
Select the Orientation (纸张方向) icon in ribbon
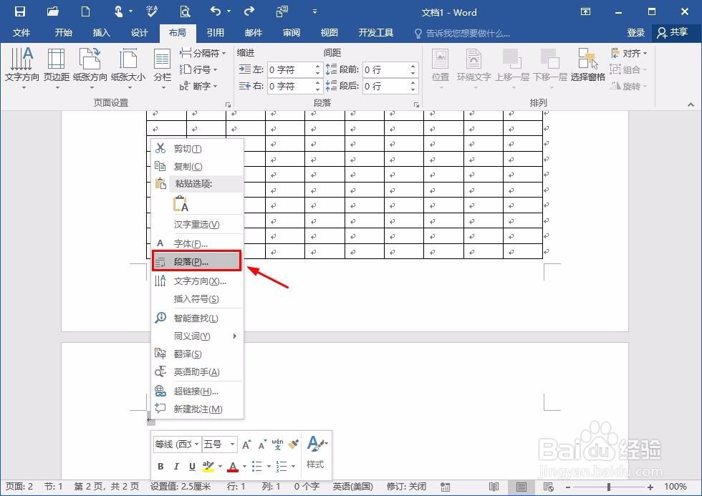[x=89, y=68]
